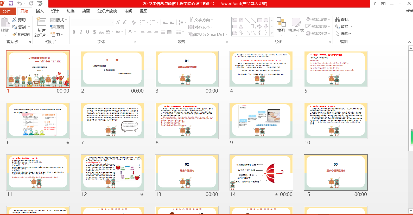Click the Reset (重置) button
Image resolution: width=413 pixels, height=215 pixels.
57,27
